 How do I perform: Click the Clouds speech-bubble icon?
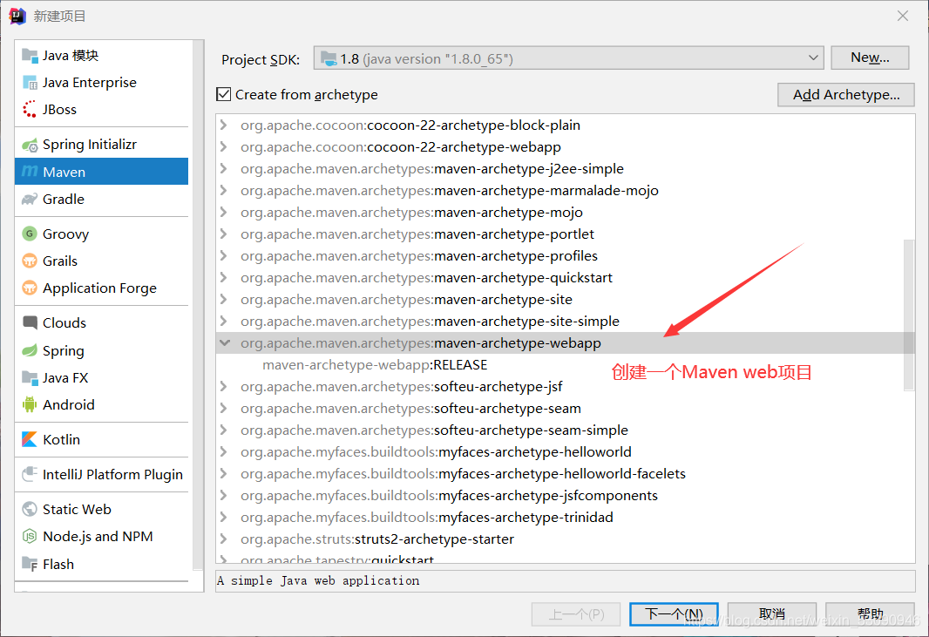pos(30,322)
